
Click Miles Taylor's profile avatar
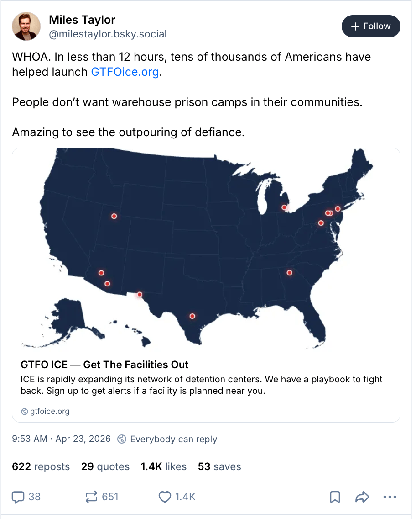pos(26,26)
